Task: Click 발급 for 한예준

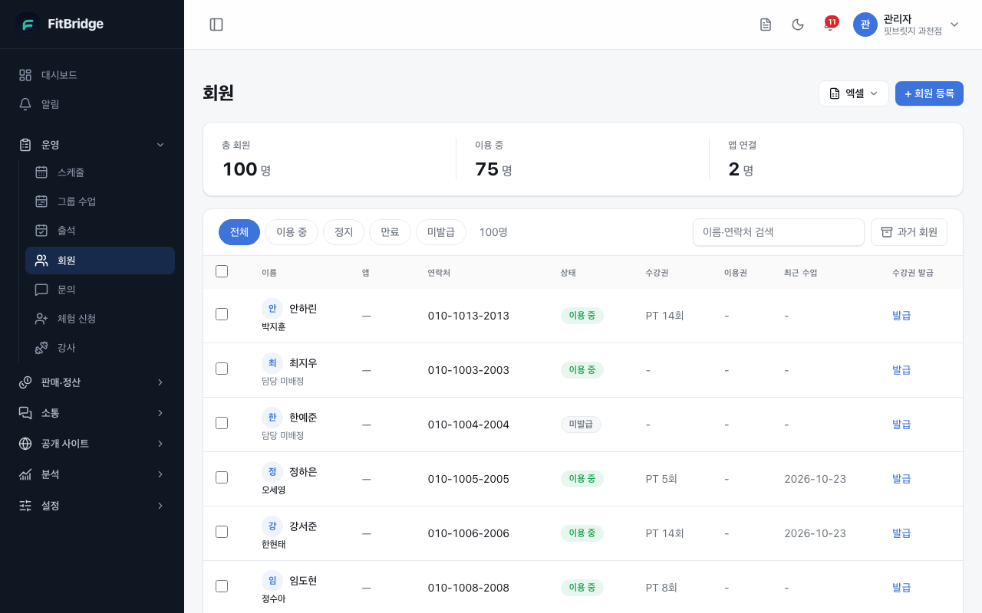Action: [901, 424]
